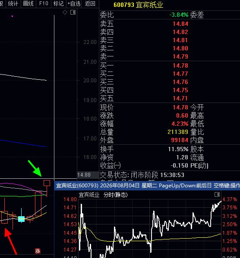This screenshot has height=258, width=240.
Task: Click the diamond icon above the chart
Action: [65, 12]
